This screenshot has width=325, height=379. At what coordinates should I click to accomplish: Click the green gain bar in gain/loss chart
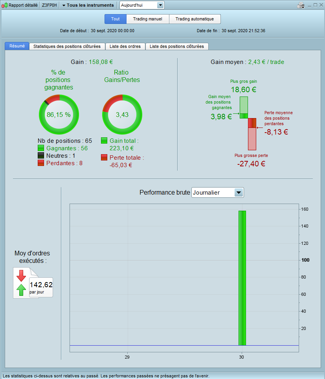[244, 108]
